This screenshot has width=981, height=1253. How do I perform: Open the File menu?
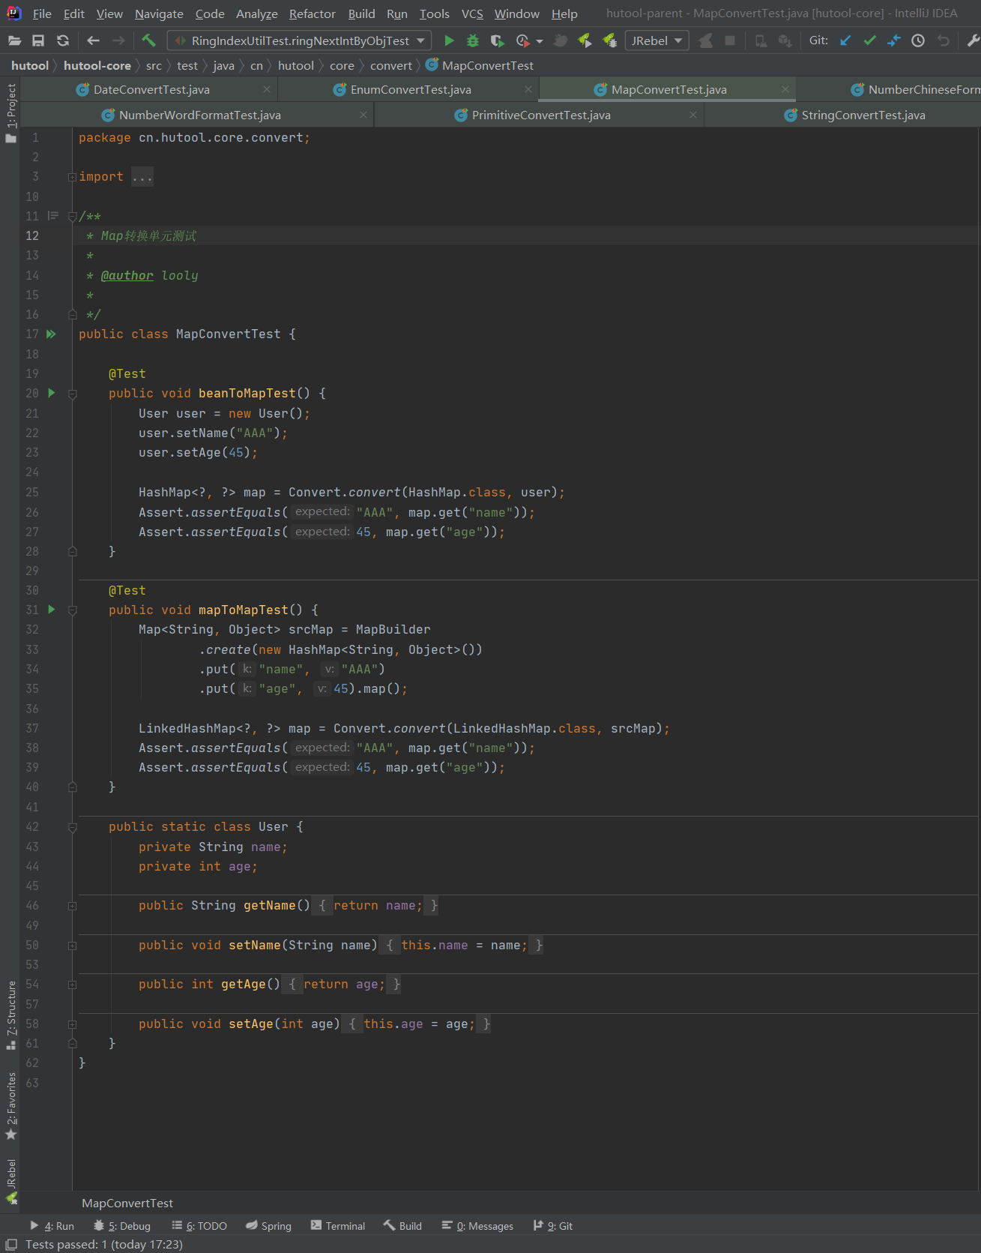pyautogui.click(x=42, y=13)
